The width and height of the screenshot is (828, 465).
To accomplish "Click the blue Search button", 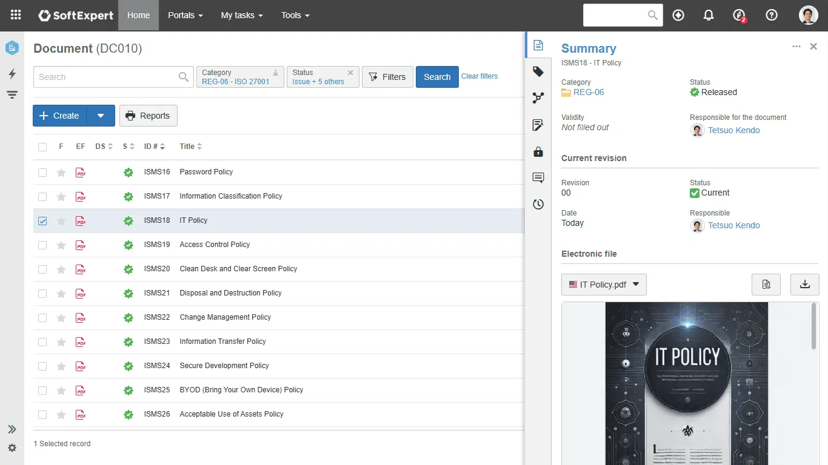I will (x=437, y=77).
